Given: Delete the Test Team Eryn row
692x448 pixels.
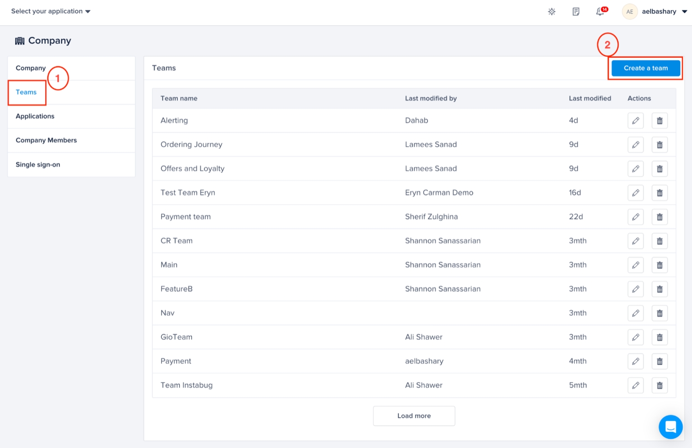Looking at the screenshot, I should tap(659, 193).
